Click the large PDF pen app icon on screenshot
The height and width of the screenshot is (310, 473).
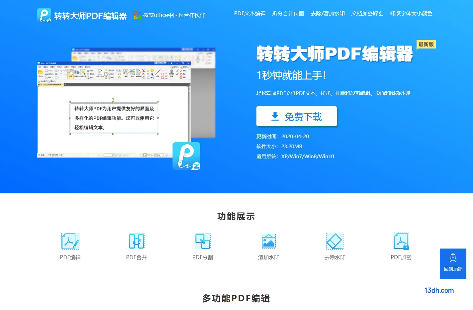(x=186, y=156)
